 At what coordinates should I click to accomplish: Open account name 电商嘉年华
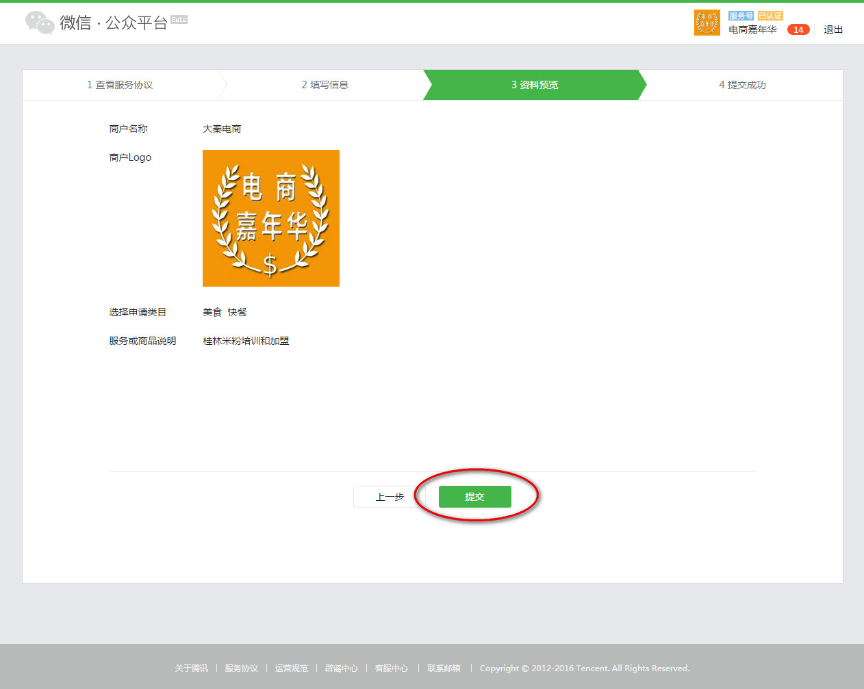[752, 29]
